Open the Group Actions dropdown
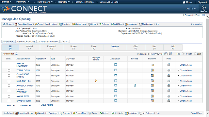This screenshot has height=117, width=209. point(46,105)
